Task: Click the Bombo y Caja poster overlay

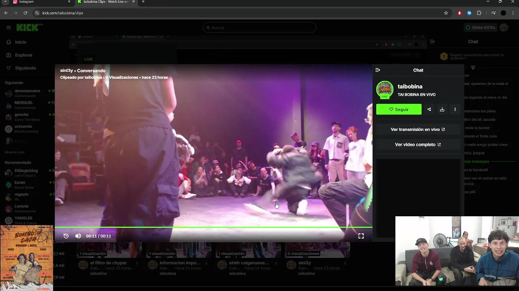Action: click(x=26, y=258)
